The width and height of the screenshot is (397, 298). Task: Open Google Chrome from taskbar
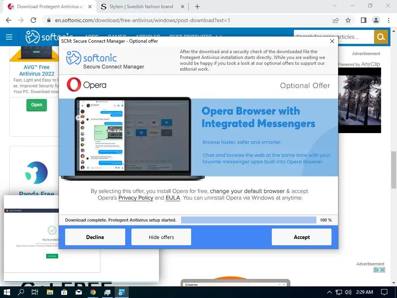[93, 292]
